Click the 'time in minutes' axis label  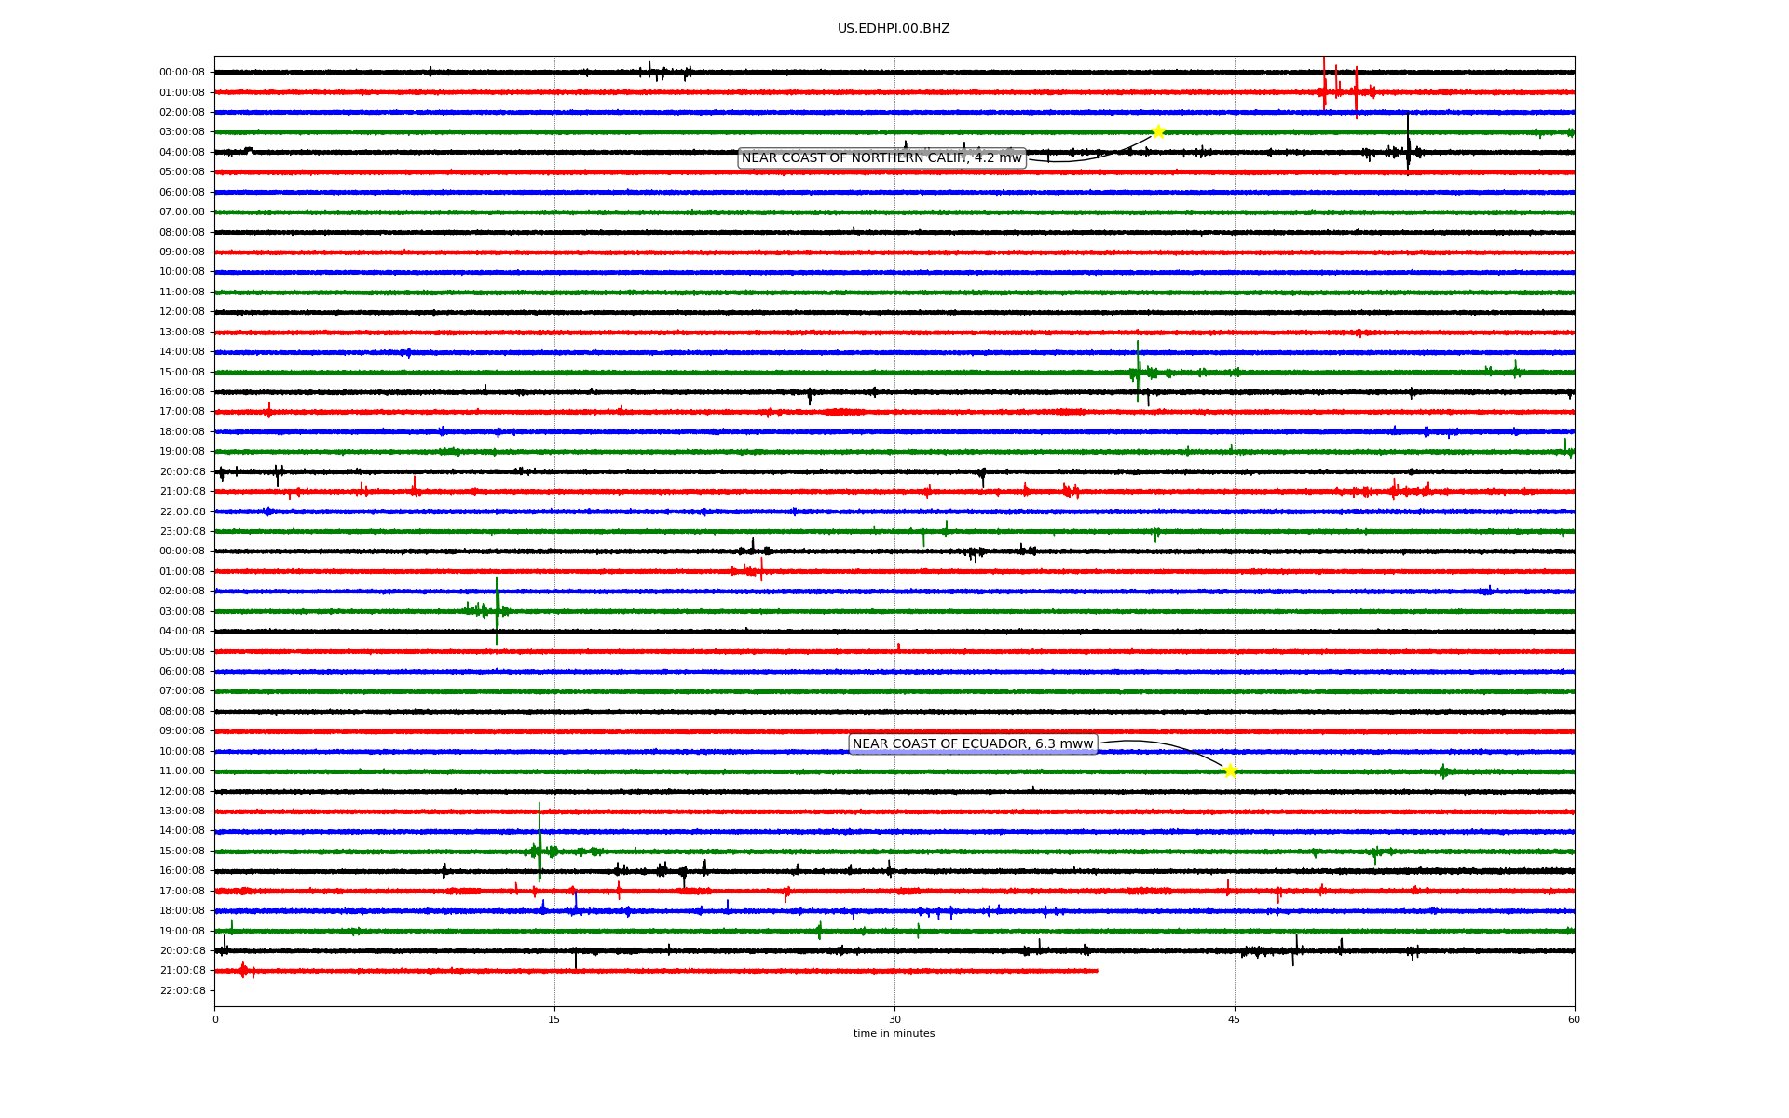coord(894,1033)
